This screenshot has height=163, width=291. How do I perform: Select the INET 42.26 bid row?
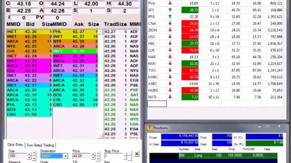tap(29, 32)
